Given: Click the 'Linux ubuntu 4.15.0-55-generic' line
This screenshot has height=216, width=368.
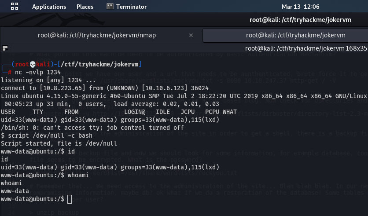Looking at the screenshot, I should (184, 96).
